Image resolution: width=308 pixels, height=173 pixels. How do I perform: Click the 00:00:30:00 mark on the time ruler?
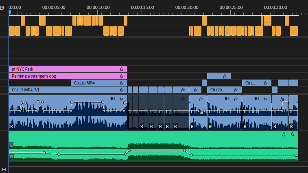[275, 7]
